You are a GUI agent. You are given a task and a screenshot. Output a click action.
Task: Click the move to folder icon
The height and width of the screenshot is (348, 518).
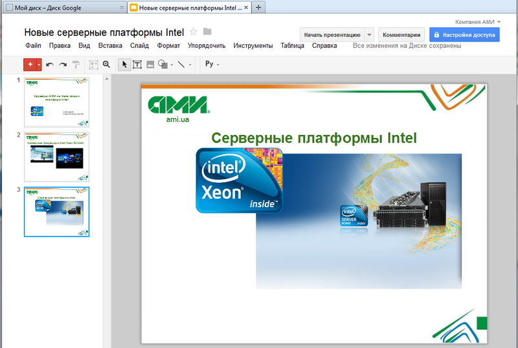pyautogui.click(x=207, y=31)
